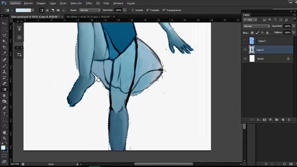Lock all layer attributes
Viewport: 297px width, 167px height.
[x=267, y=33]
